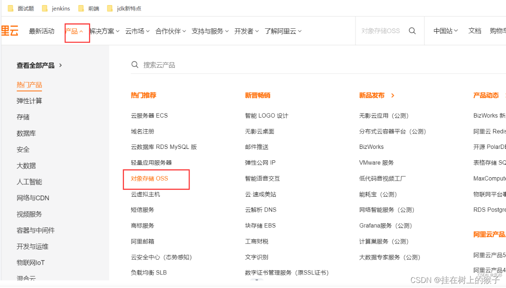The image size is (506, 288).
Task: Collapse the 产品 dropdown menu
Action: (74, 31)
